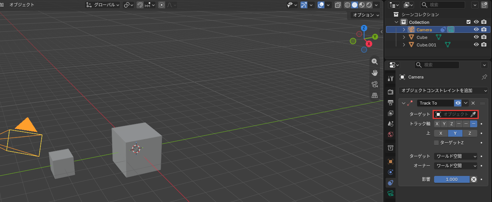The image size is (492, 202).
Task: Open the Tool properties tab
Action: coord(391,78)
